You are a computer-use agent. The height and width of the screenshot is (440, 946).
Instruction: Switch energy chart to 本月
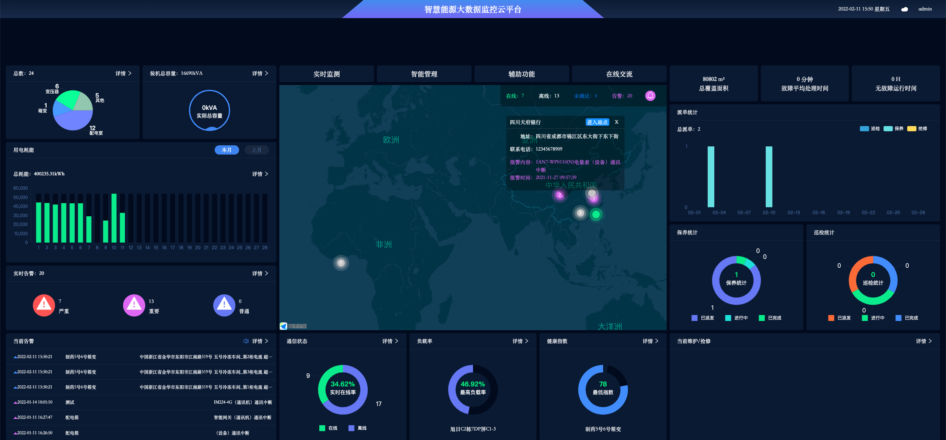click(x=227, y=150)
